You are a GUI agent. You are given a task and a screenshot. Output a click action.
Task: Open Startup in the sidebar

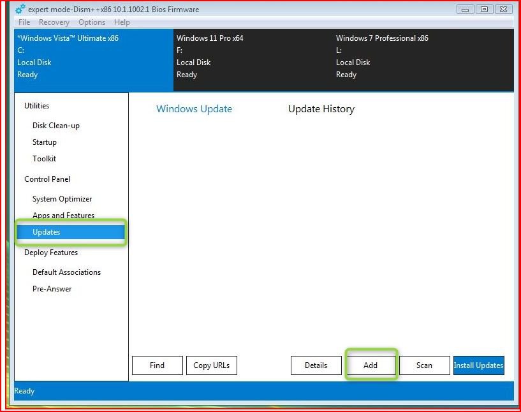45,142
